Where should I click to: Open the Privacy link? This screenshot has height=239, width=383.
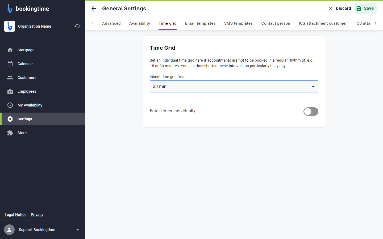[x=37, y=215]
